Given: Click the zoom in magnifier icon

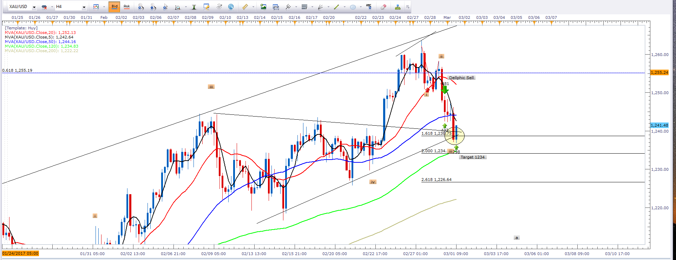Looking at the screenshot, I should tap(141, 7).
